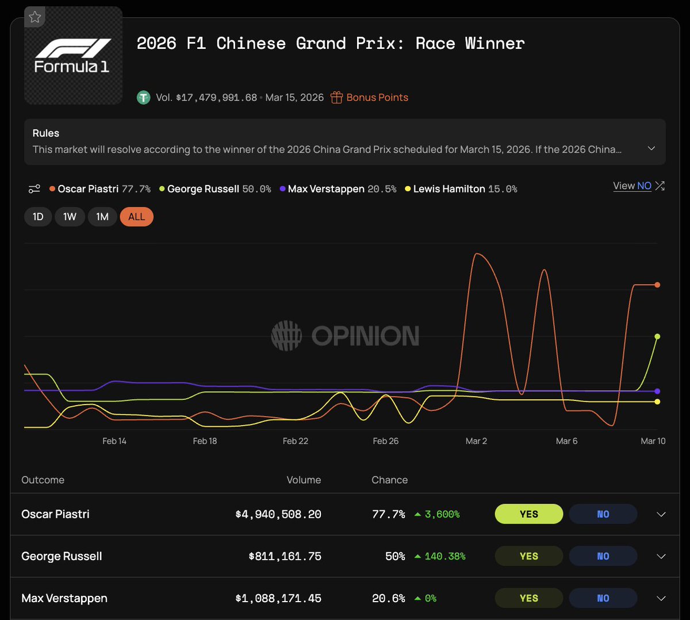Click the Mar 2 axis label
The height and width of the screenshot is (620, 690).
tap(476, 441)
